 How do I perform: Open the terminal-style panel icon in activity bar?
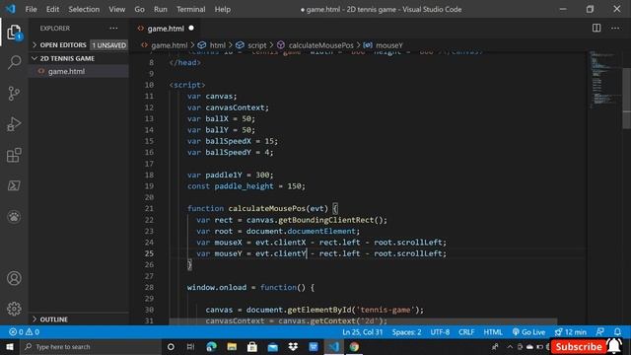pyautogui.click(x=14, y=185)
